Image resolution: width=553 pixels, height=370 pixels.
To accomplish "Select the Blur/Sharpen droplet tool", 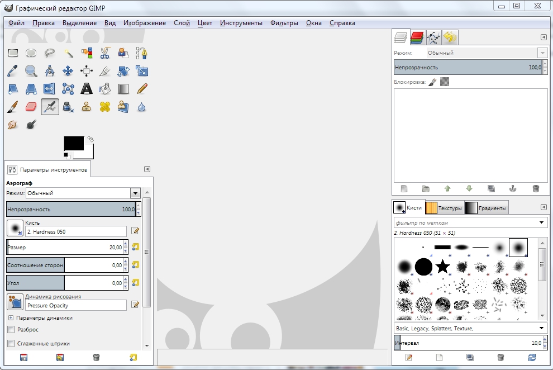I will (x=141, y=107).
